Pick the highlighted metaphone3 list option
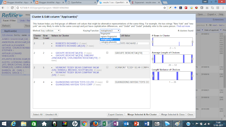Viewport: 226px width, 127px height. 110,39
